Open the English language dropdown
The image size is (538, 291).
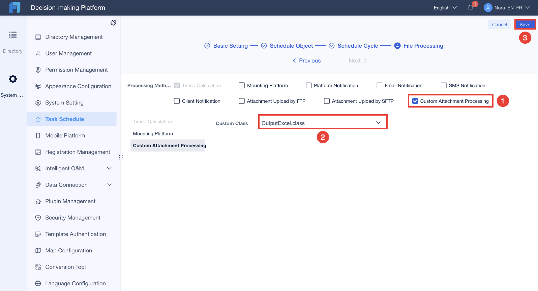point(445,8)
